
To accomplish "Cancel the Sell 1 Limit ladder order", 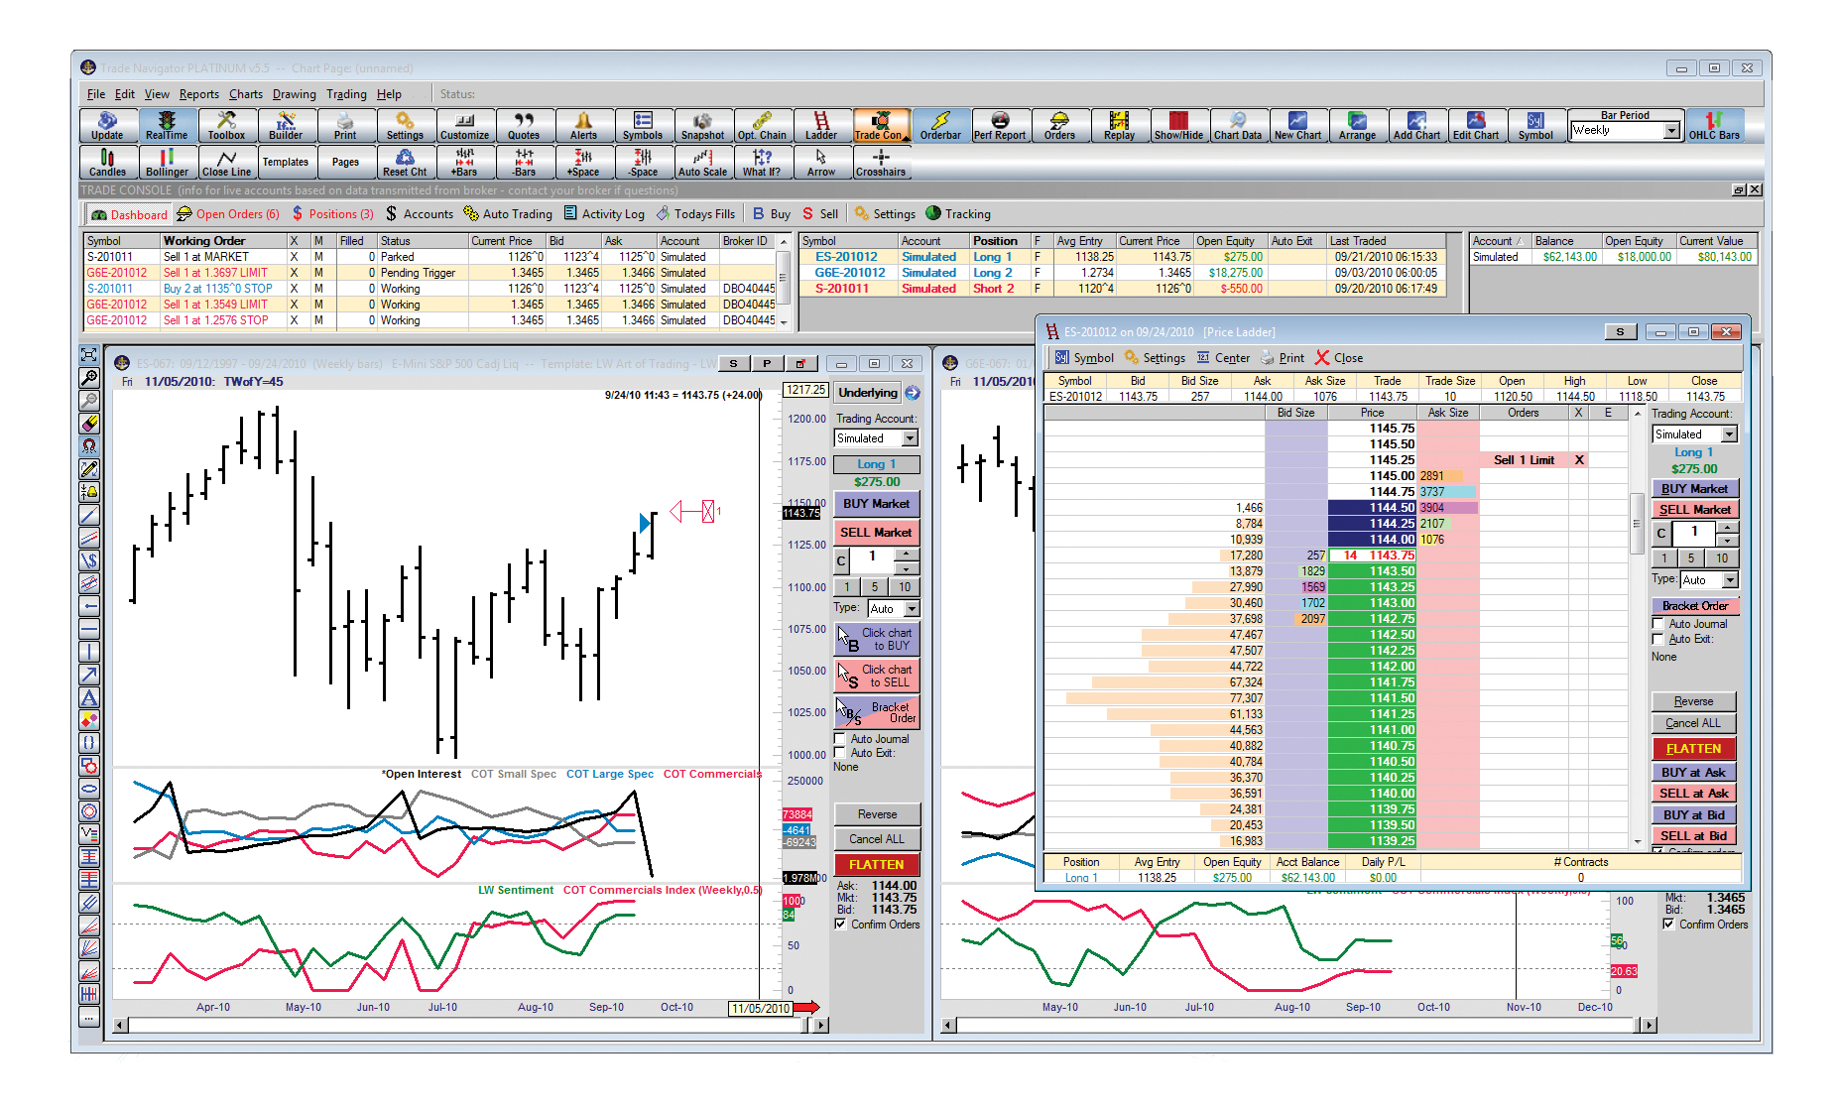I will point(1579,460).
